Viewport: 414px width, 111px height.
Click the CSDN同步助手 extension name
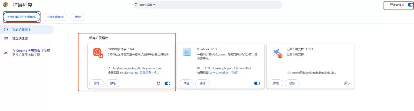tap(117, 49)
